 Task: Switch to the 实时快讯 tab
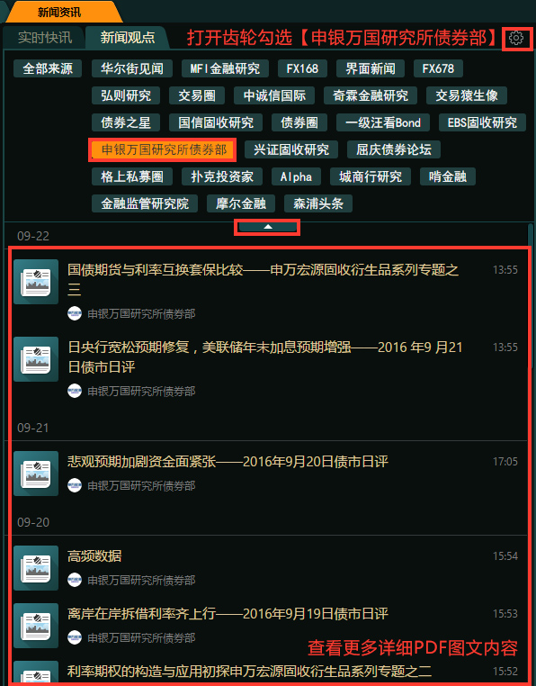point(45,38)
